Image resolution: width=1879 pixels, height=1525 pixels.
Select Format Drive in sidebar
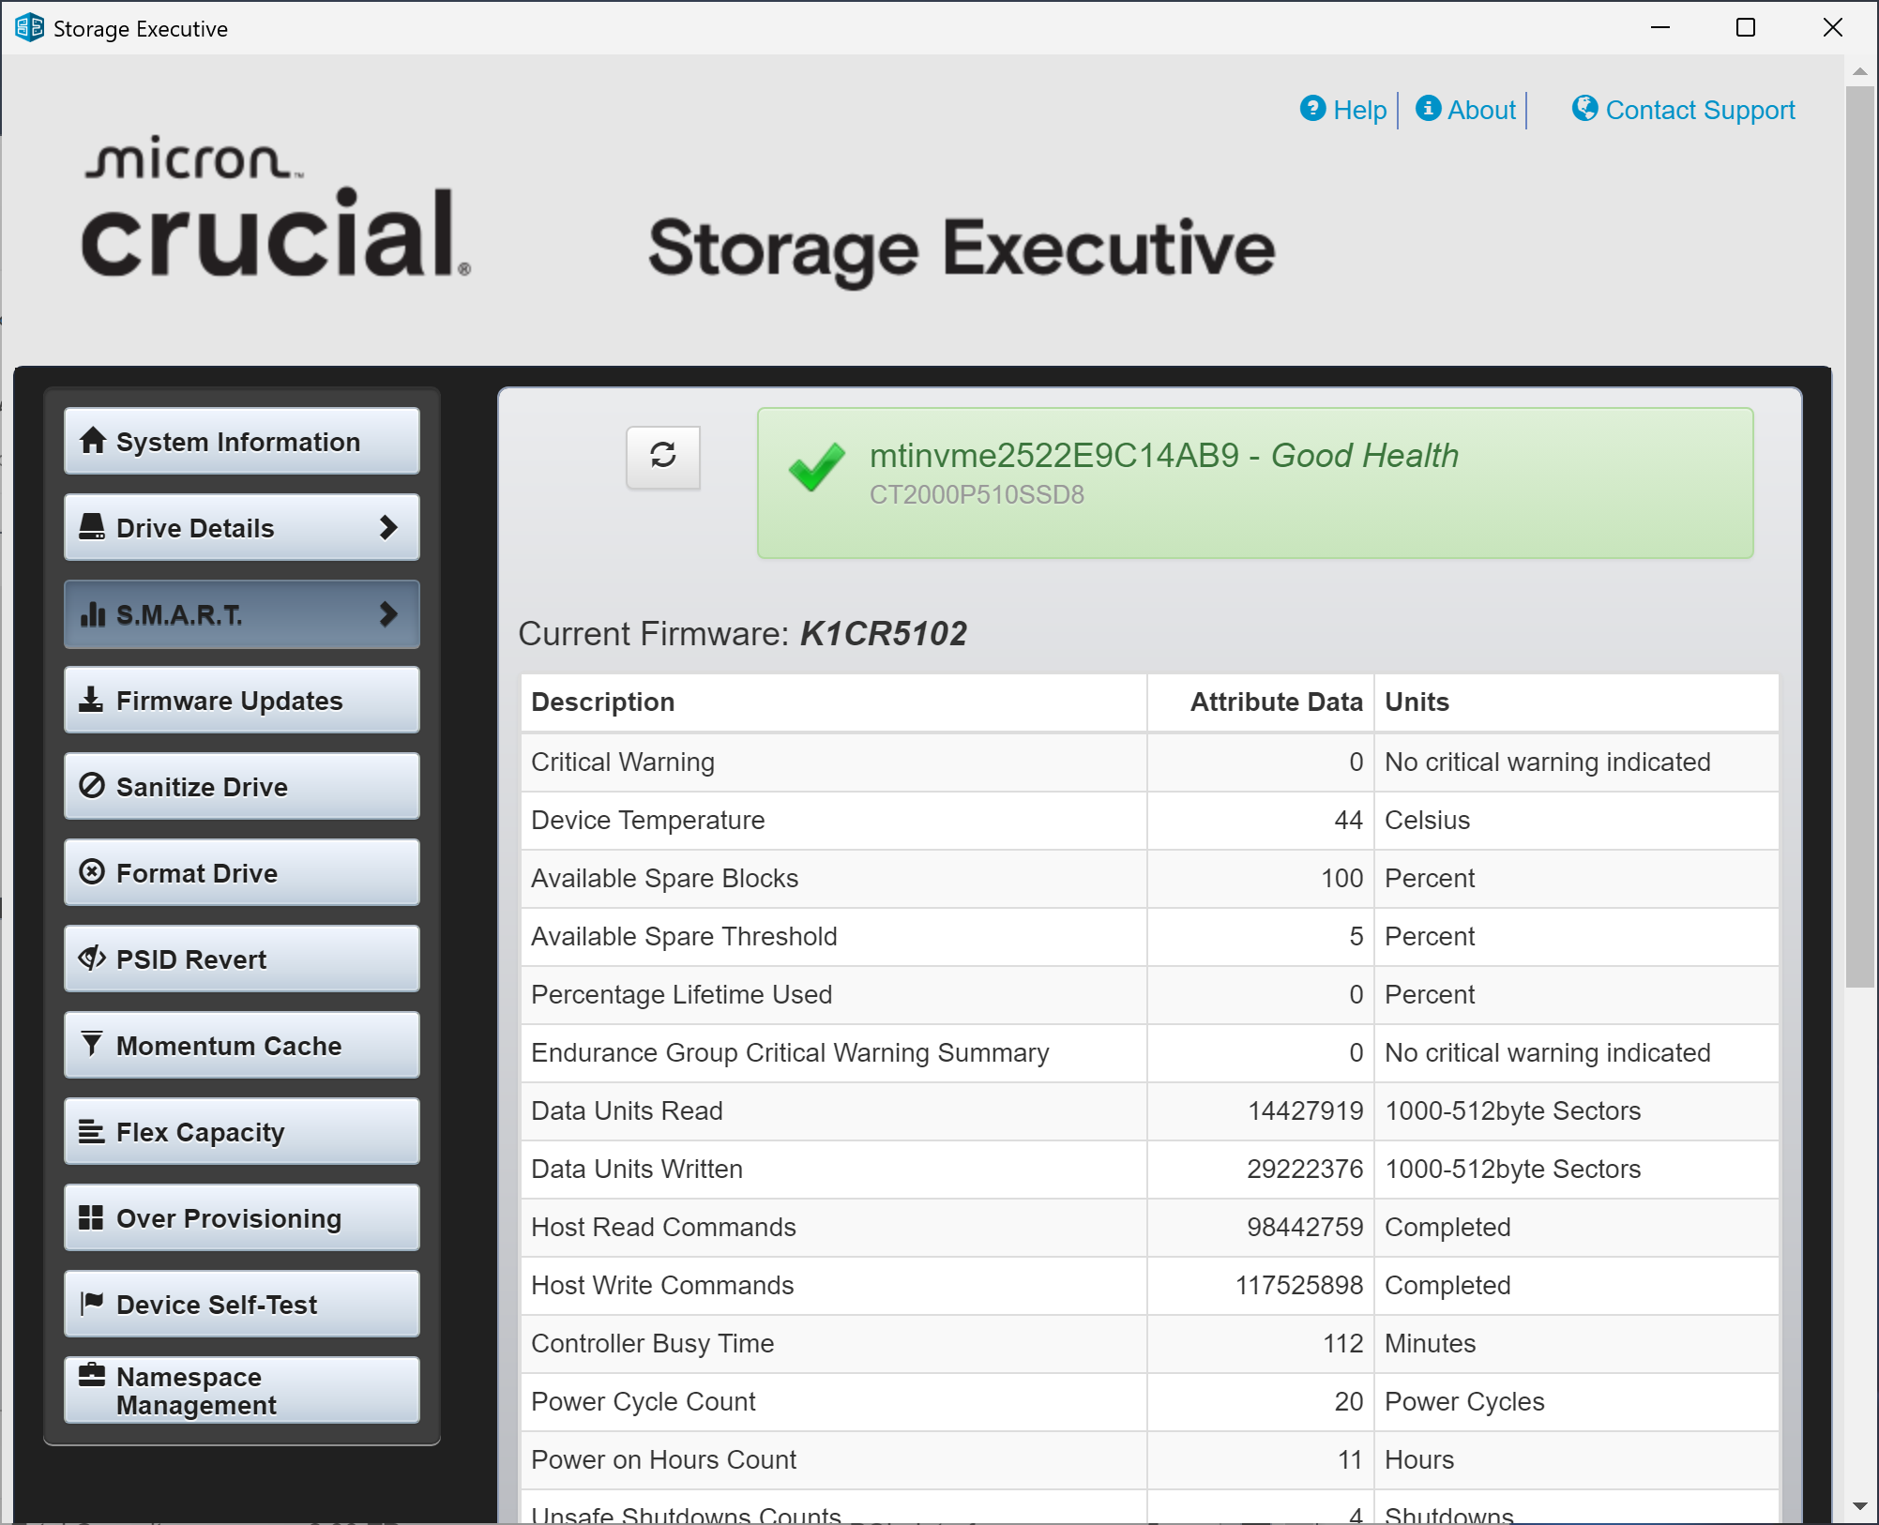(x=241, y=873)
